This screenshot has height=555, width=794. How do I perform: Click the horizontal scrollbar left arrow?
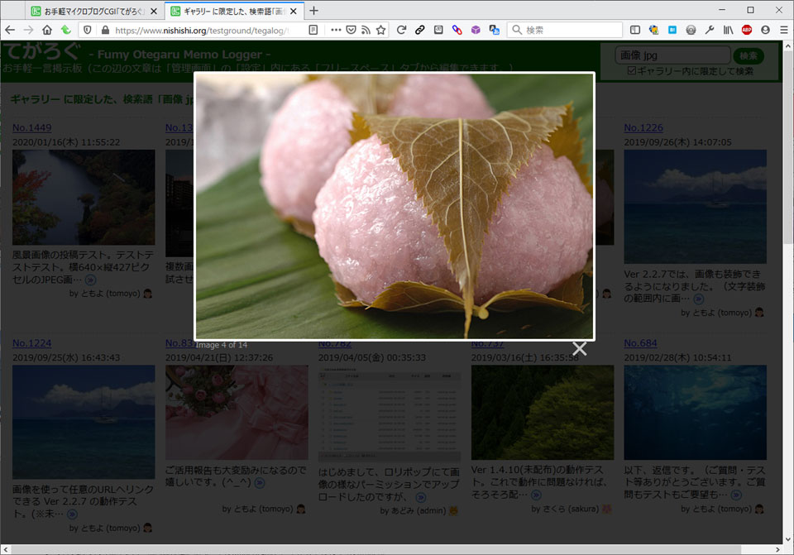[x=6, y=549]
